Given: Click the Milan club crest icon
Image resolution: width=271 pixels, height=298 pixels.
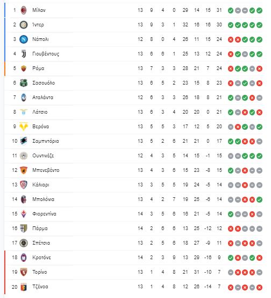Looking at the screenshot, I should coord(24,10).
